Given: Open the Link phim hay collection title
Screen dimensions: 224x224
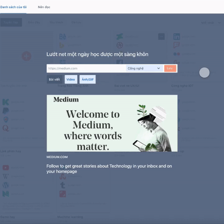Looking at the screenshot, I should (11, 151).
